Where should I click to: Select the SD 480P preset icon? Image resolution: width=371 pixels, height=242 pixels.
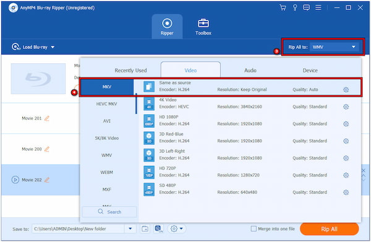point(149,189)
